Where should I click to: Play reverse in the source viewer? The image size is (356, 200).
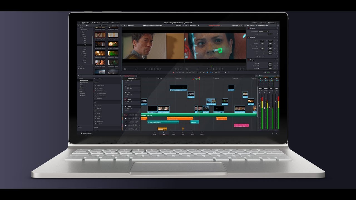pyautogui.click(x=149, y=69)
